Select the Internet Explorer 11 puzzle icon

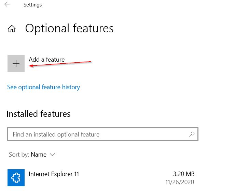[16, 178]
